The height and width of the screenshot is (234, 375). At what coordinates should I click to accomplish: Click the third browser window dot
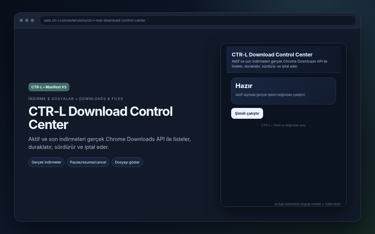[x=32, y=20]
